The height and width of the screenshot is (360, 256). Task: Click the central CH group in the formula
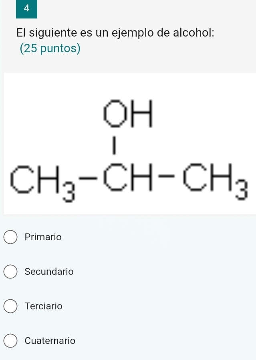(x=128, y=177)
